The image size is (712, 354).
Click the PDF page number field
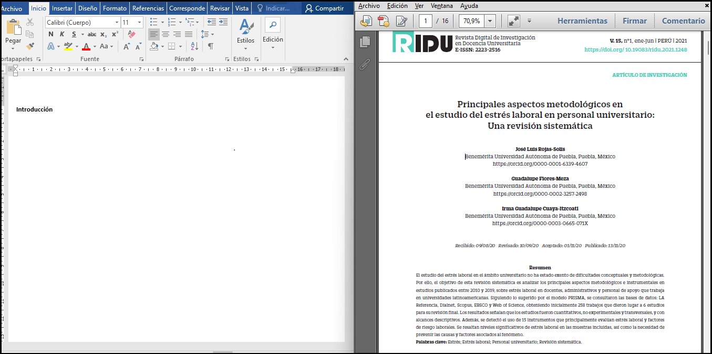(425, 21)
